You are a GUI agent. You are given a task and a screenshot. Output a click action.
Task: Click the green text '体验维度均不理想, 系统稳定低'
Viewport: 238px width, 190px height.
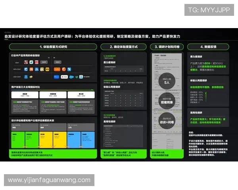[207, 87]
